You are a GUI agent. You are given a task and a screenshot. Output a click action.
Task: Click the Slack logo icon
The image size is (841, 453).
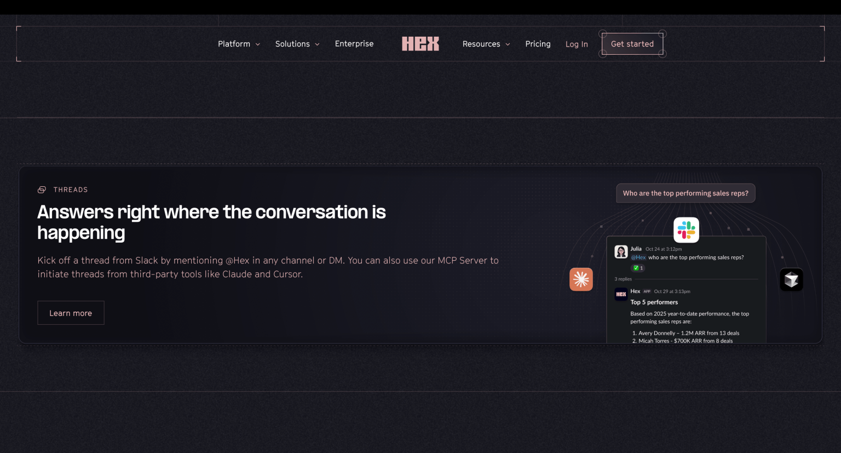click(686, 230)
